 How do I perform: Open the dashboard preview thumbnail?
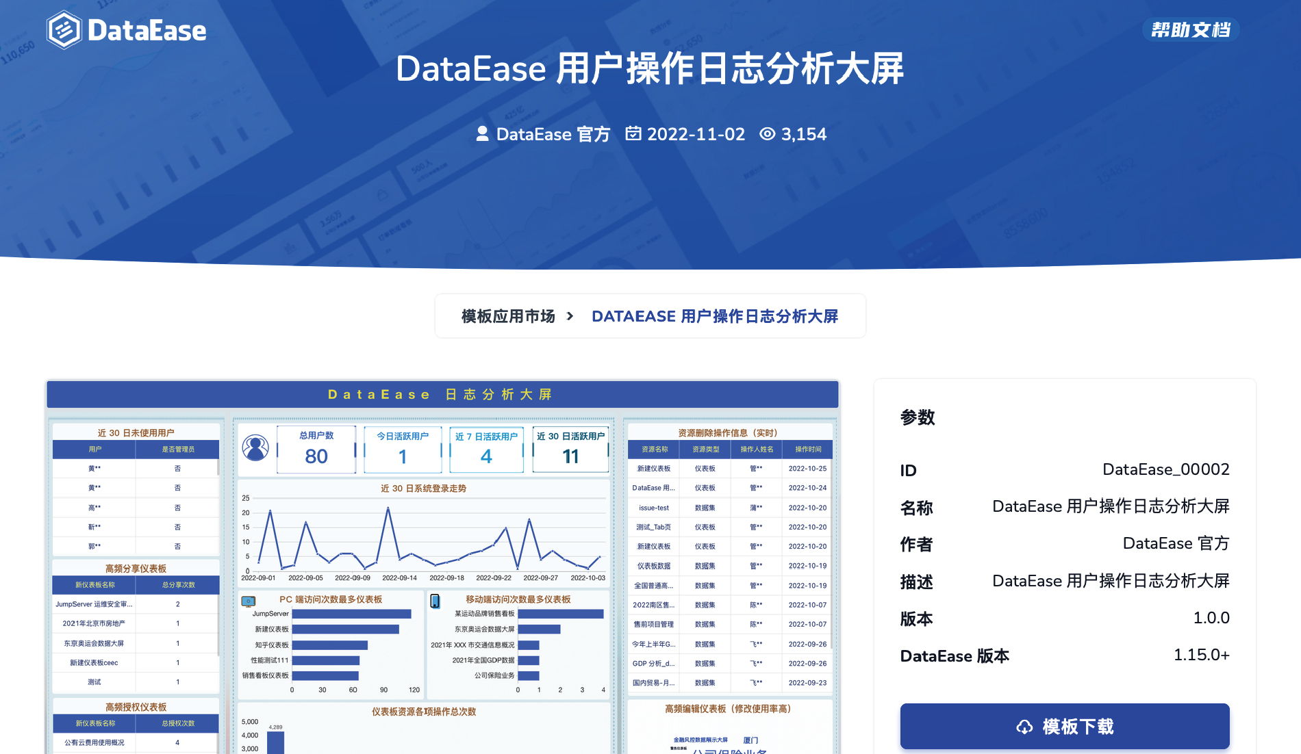pyautogui.click(x=442, y=567)
